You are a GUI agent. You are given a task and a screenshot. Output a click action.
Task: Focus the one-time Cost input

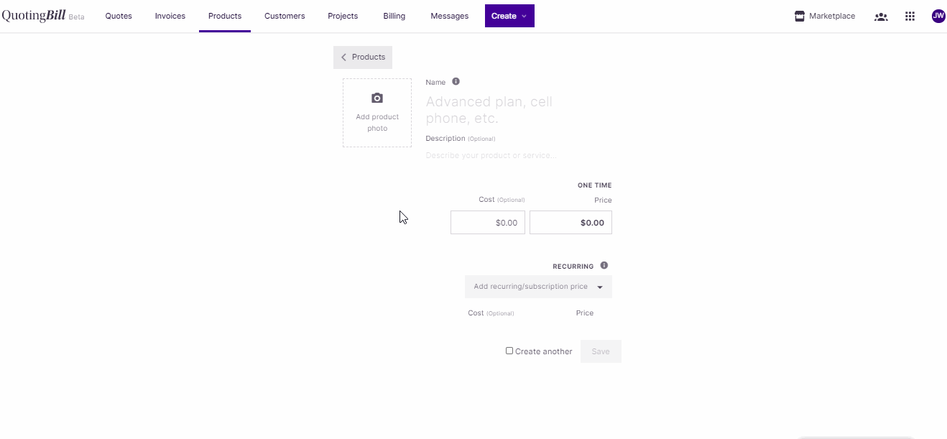pos(488,223)
